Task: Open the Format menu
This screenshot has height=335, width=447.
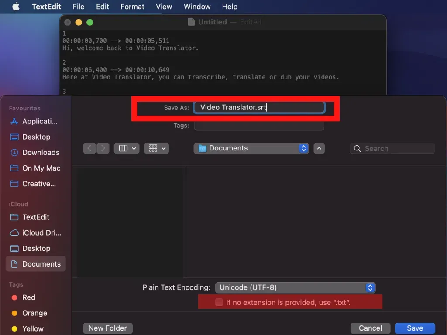Action: click(132, 7)
